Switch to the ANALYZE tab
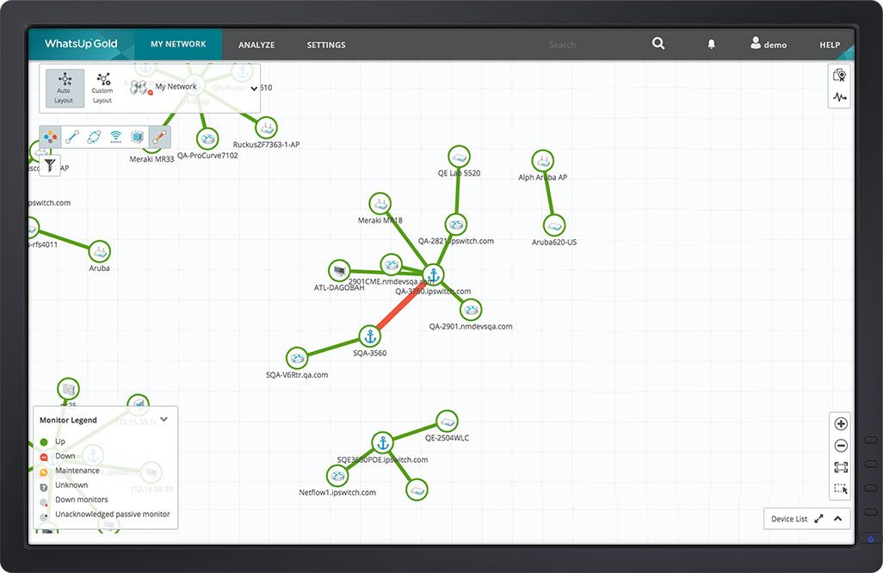 coord(256,44)
